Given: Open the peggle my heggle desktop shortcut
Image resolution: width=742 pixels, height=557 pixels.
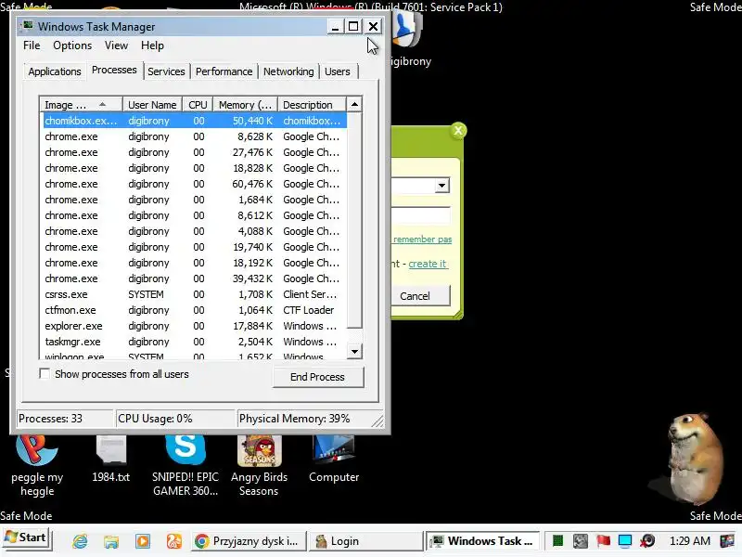Looking at the screenshot, I should point(37,466).
